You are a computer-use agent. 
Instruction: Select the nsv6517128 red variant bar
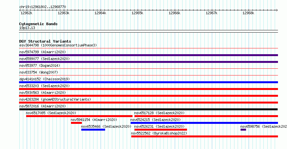[206, 116]
